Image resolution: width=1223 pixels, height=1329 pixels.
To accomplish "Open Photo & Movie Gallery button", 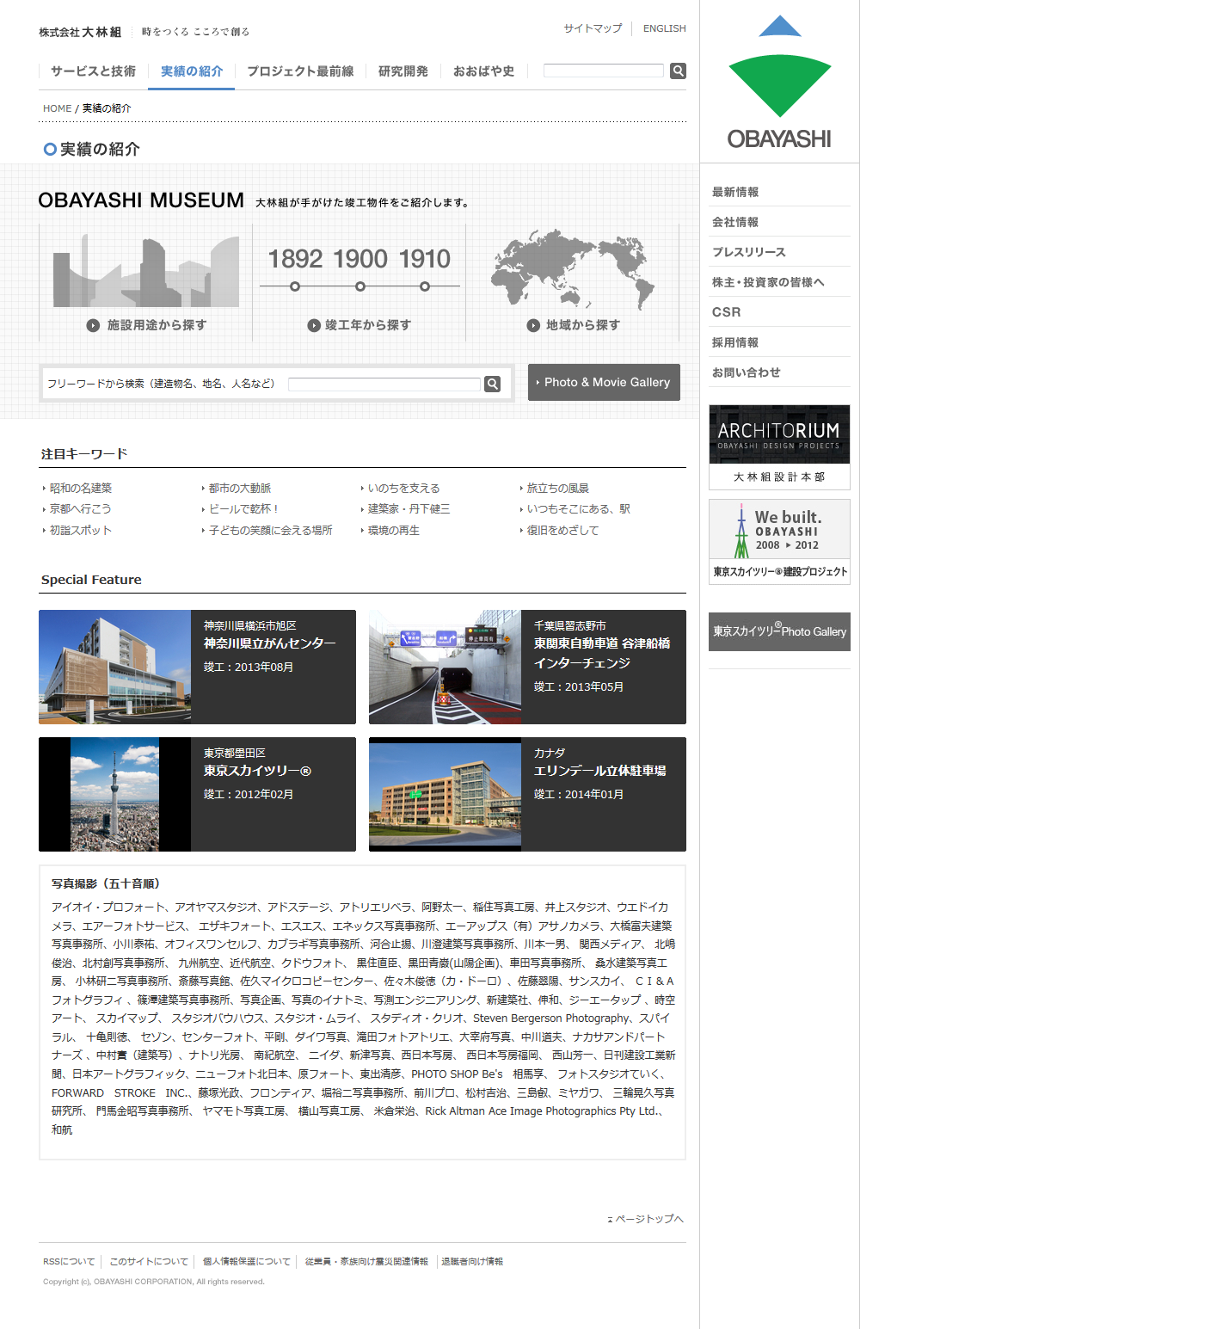I will click(x=604, y=382).
